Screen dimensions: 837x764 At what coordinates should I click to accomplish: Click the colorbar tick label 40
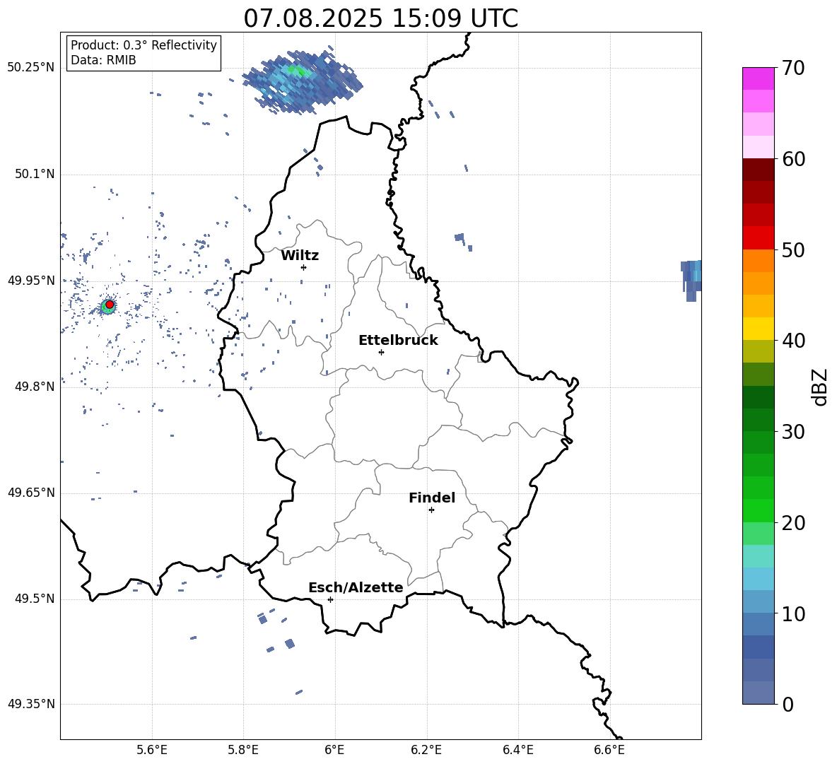(794, 341)
